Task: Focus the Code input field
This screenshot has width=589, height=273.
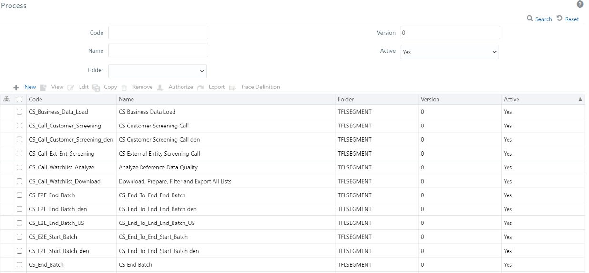Action: click(158, 32)
